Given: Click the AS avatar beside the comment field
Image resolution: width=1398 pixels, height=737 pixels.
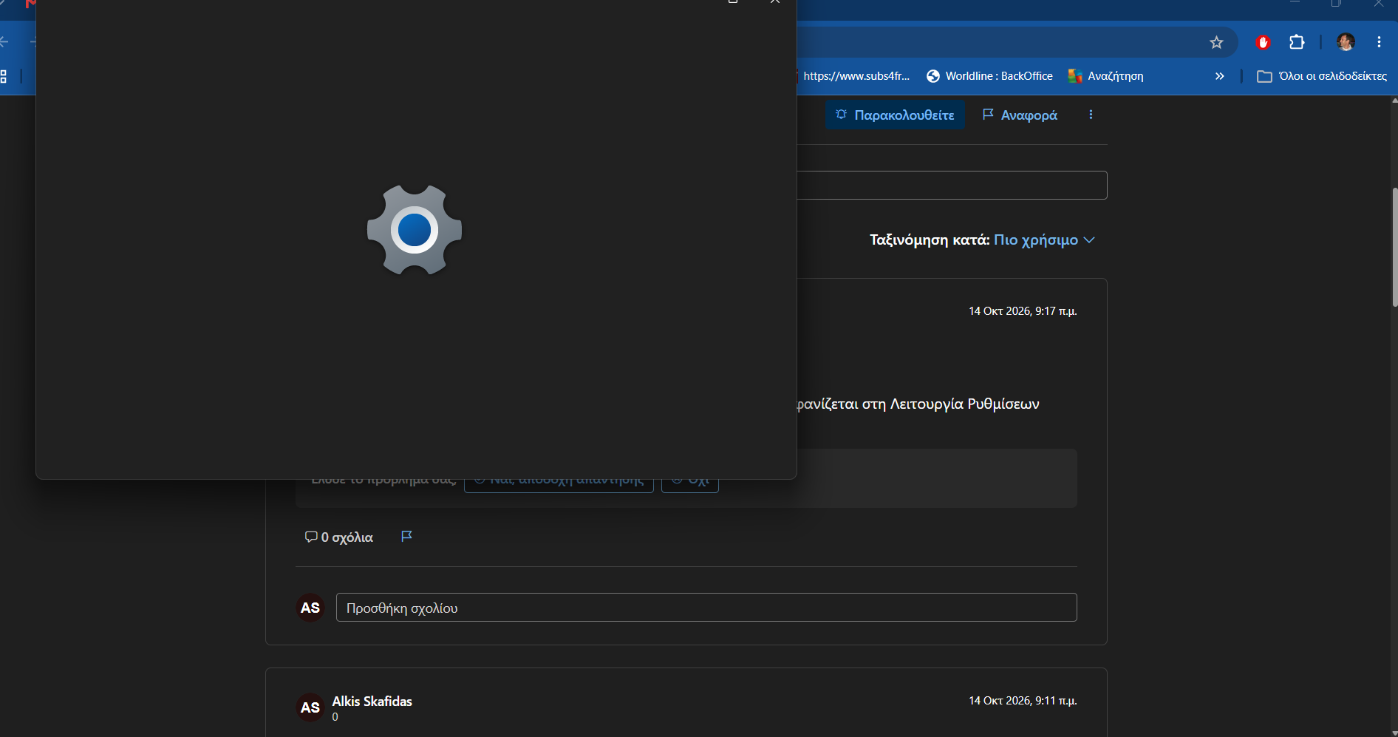Looking at the screenshot, I should (x=310, y=608).
